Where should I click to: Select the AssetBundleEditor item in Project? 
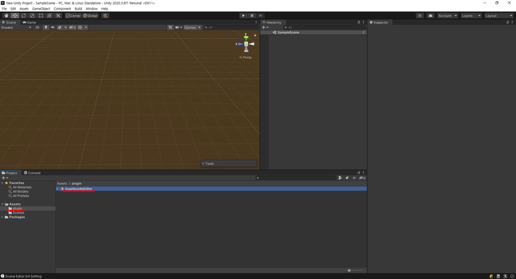click(79, 189)
